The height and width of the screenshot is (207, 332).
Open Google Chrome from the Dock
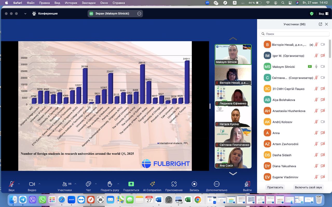tap(198, 200)
